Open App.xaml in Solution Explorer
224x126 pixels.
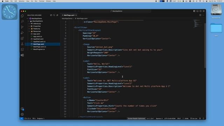[x=36, y=34]
